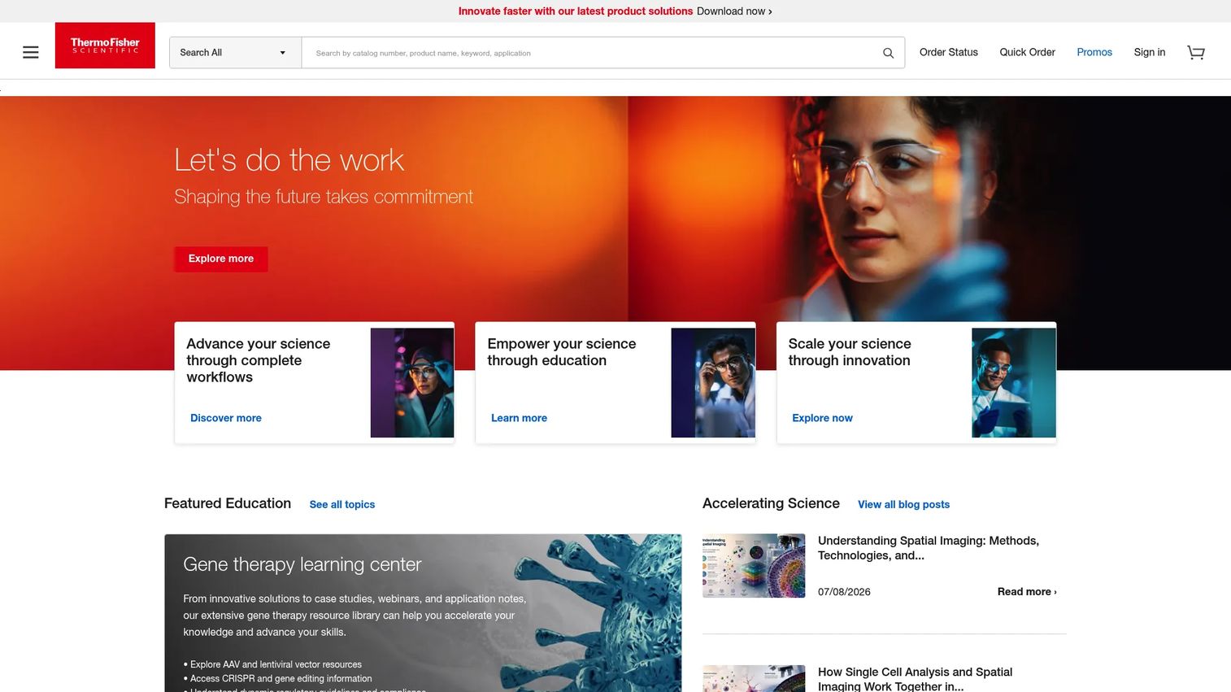1231x692 pixels.
Task: Follow the Download now banner link
Action: 734,11
